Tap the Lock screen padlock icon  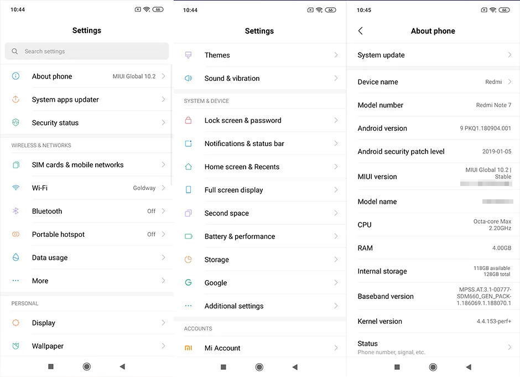pyautogui.click(x=189, y=120)
